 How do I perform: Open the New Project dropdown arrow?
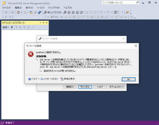pyautogui.click(x=21, y=12)
